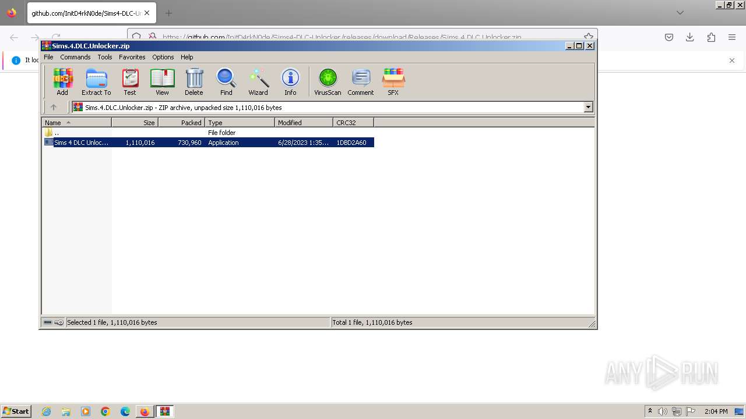Open the Find magnifier tool
This screenshot has height=419, width=746.
pyautogui.click(x=226, y=81)
